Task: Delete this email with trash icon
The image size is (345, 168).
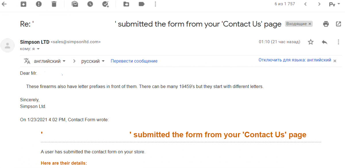Action: click(54, 4)
